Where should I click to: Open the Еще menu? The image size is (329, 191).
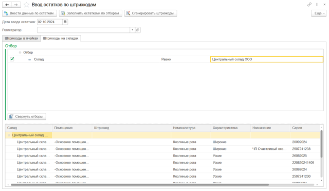click(x=319, y=13)
